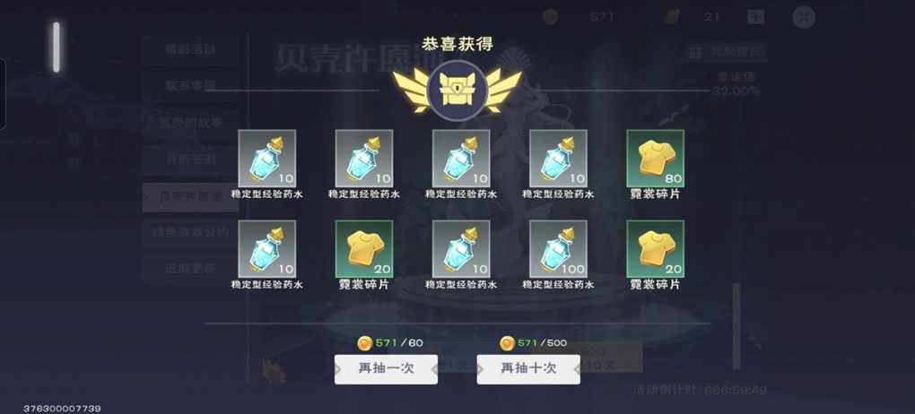The width and height of the screenshot is (915, 414).
Task: Click last 20 霓裳碎片 icon bottom right
Action: point(655,248)
